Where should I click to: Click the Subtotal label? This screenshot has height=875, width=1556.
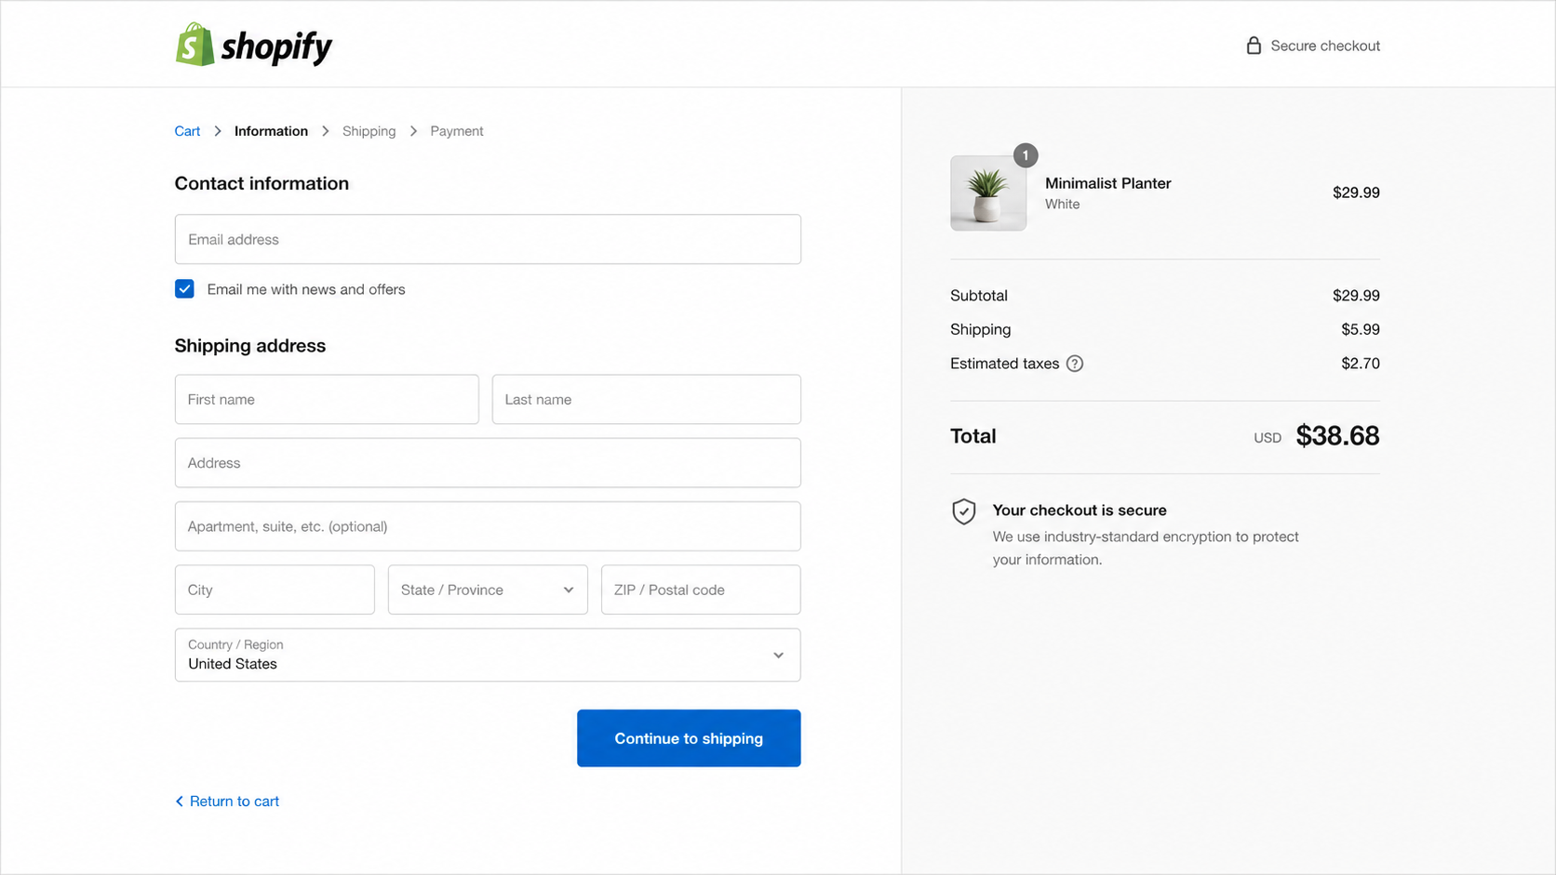[979, 296]
